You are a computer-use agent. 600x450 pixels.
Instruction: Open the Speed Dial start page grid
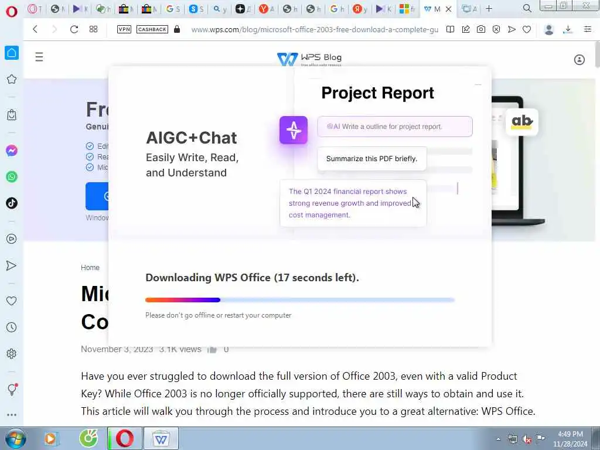[x=93, y=29]
